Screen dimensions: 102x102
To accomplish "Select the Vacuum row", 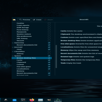I will [x=32, y=41].
